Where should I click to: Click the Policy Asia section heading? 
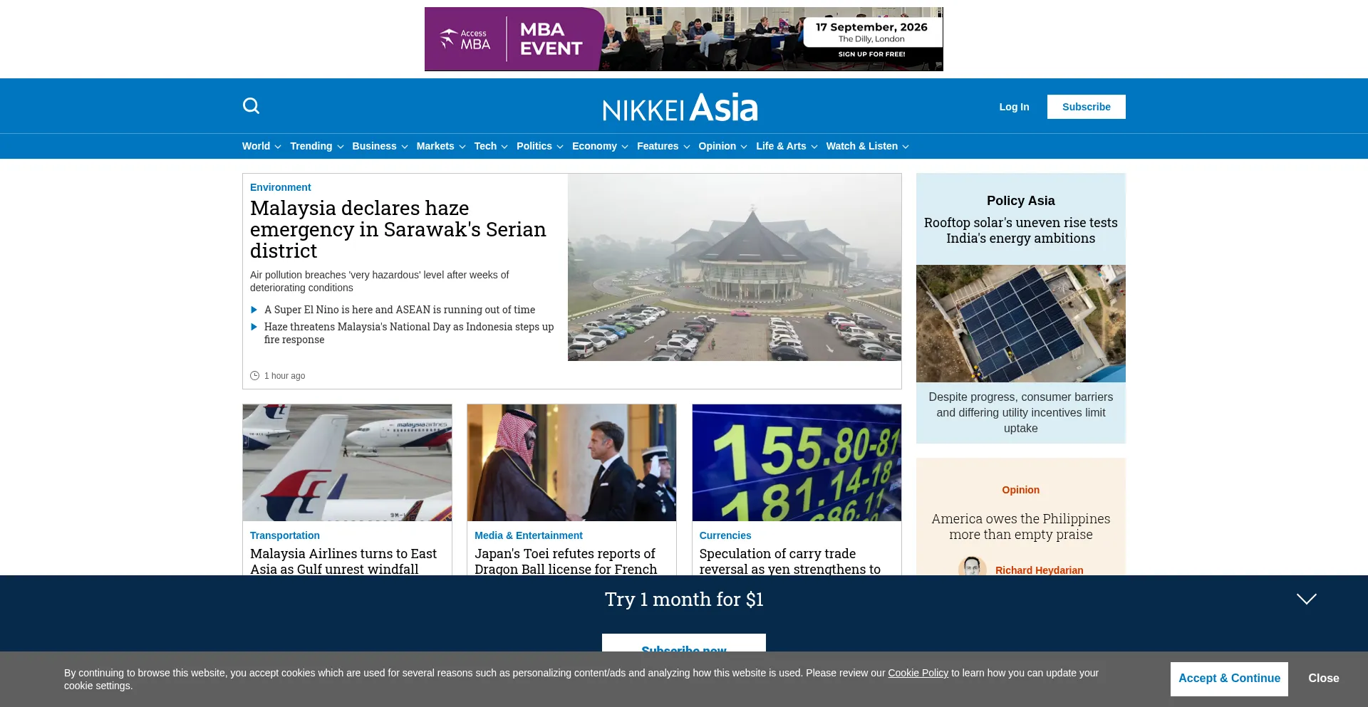(1021, 201)
